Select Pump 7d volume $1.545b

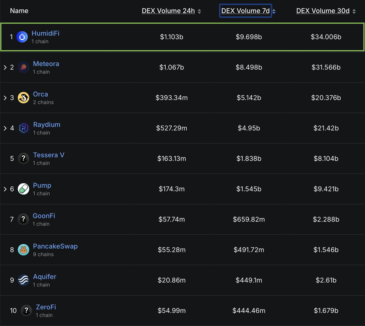[249, 189]
